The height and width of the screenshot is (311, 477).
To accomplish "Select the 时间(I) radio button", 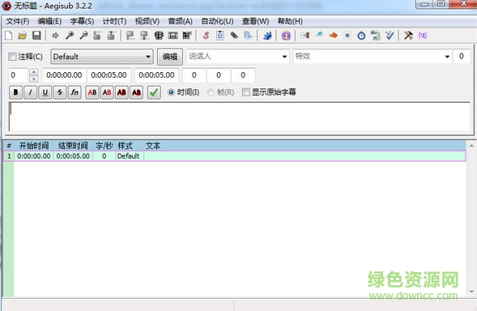I will point(171,92).
